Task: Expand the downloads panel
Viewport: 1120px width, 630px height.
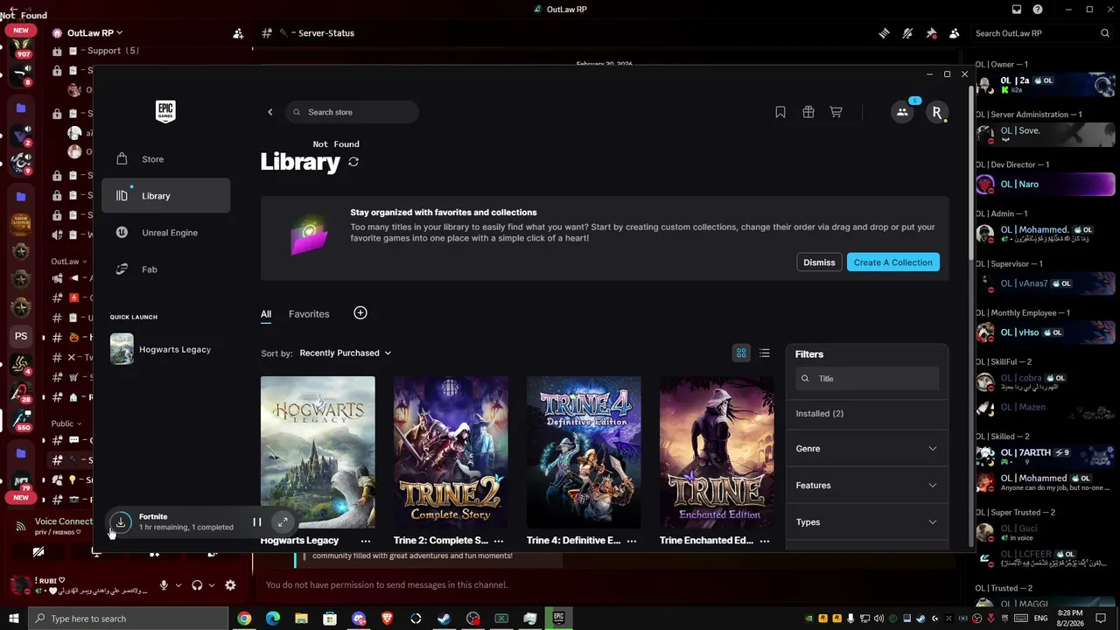Action: click(x=283, y=522)
